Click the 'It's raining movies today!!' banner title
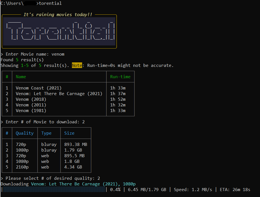Image resolution: width=260 pixels, height=197 pixels. click(58, 15)
